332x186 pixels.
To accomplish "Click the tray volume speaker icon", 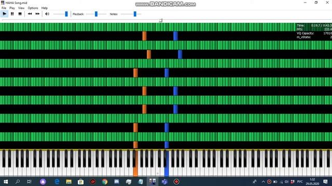I will pos(286,181).
